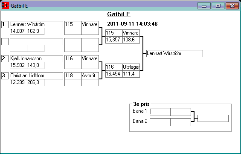Click the empty seed number box below row 1
Viewport: 241px width, 154px height.
(5, 41)
